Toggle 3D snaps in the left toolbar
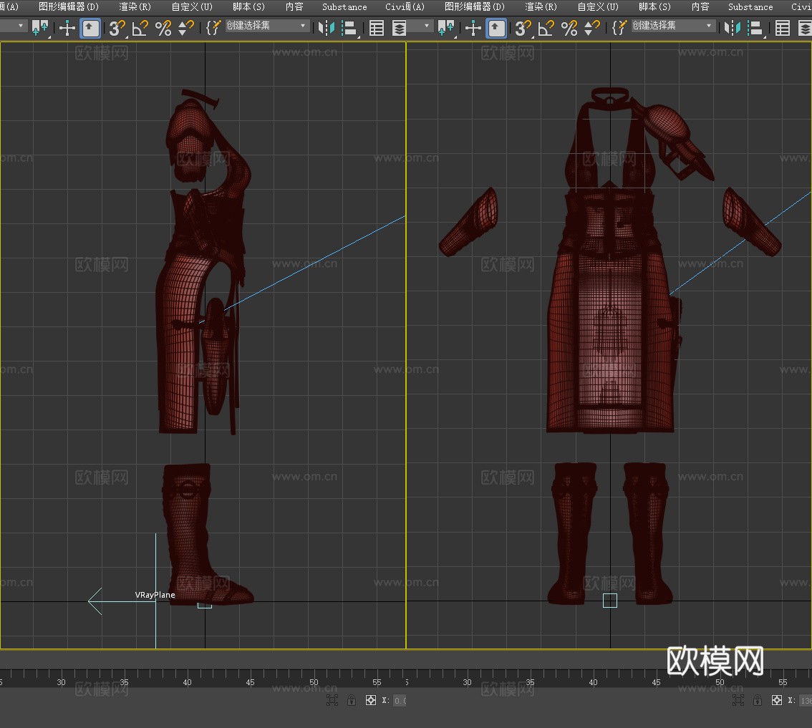 click(117, 28)
